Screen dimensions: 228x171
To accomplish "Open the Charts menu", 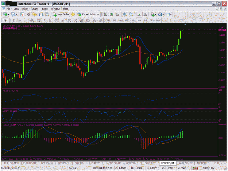I will pyautogui.click(x=35, y=9).
